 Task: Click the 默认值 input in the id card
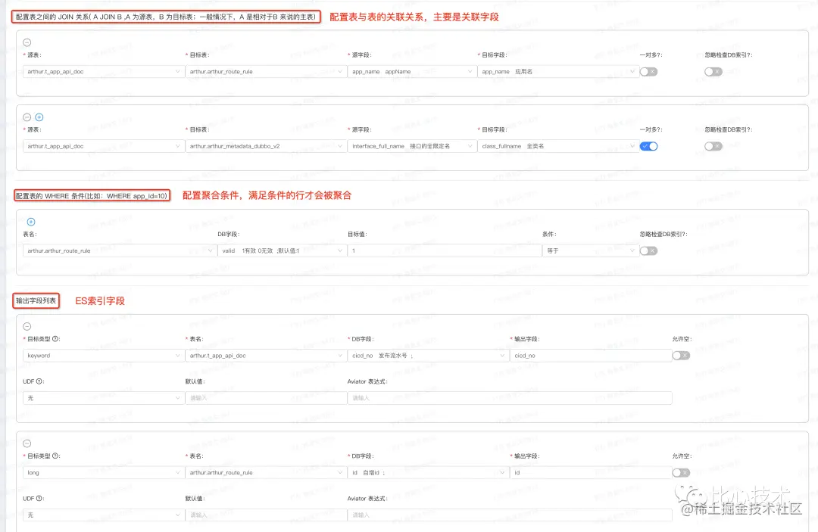pyautogui.click(x=266, y=515)
